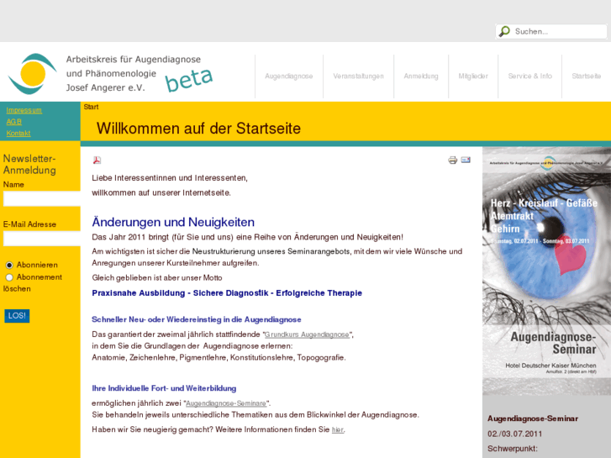Viewport: 611px width, 458px height.
Task: Open the Anmeldung menu item
Action: pyautogui.click(x=421, y=76)
